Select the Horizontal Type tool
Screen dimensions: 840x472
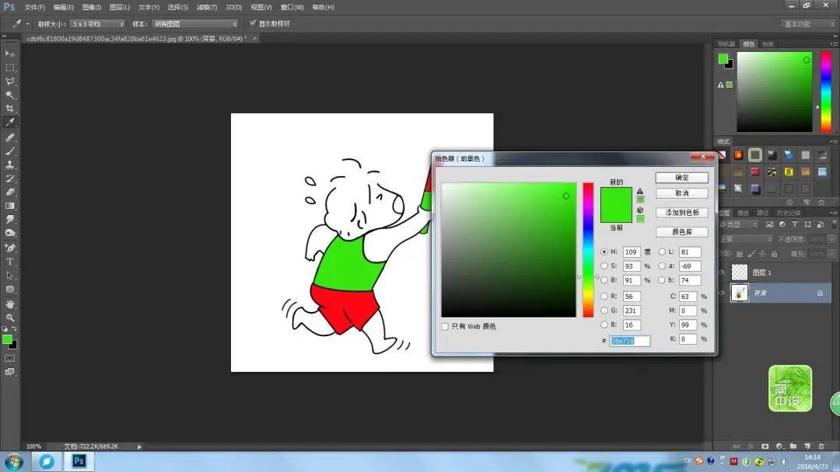[x=9, y=262]
